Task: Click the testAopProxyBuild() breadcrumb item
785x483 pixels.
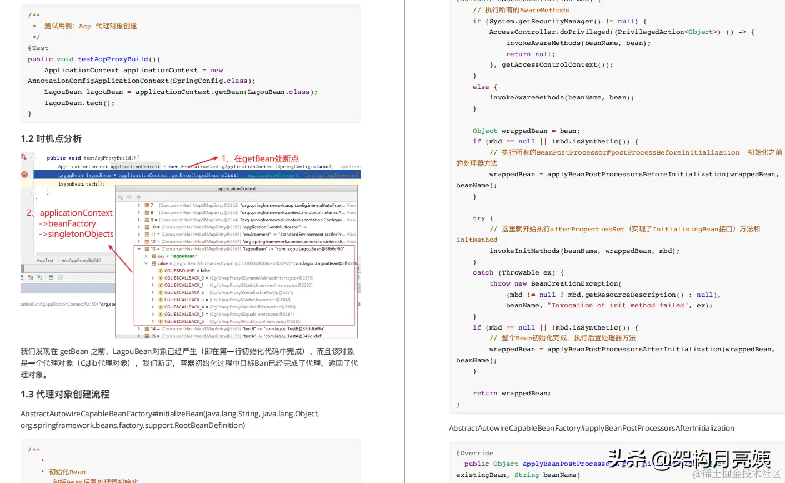Action: tap(81, 260)
